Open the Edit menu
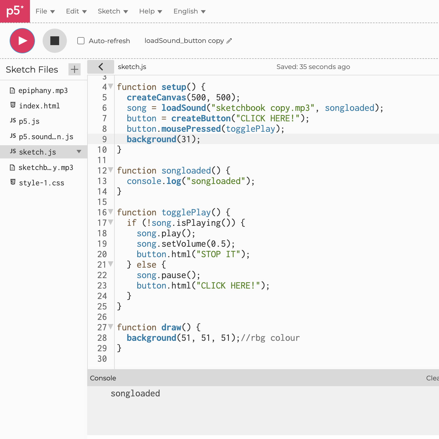Screen dimensions: 439x439 [76, 11]
